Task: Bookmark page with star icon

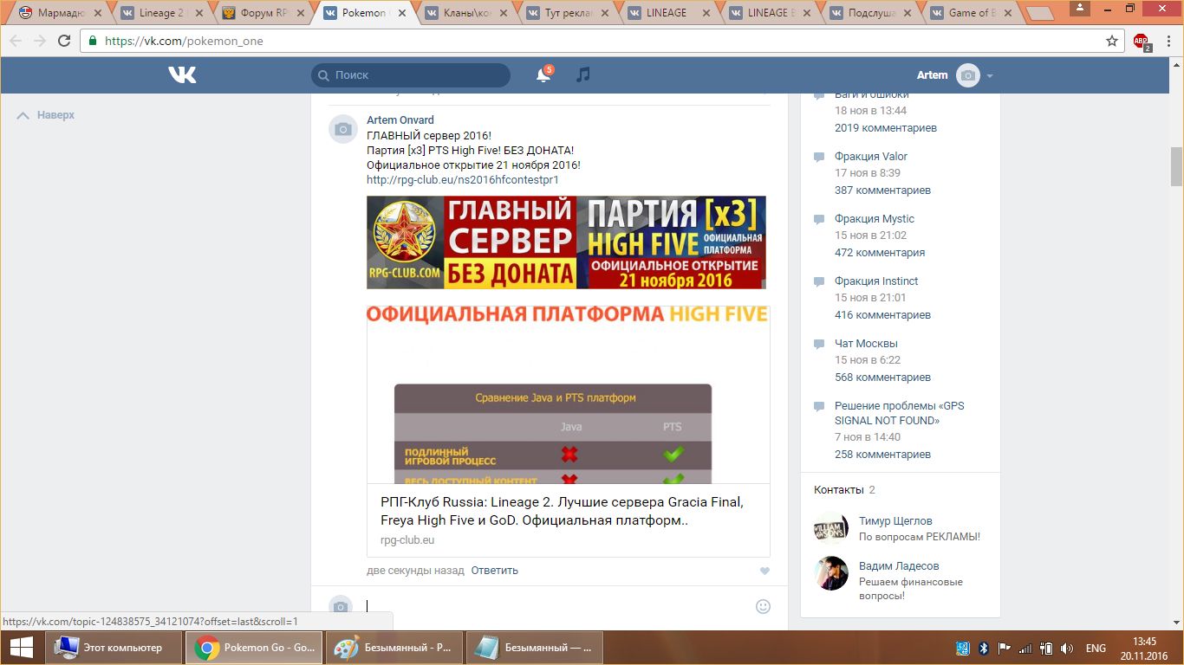Action: pos(1112,41)
